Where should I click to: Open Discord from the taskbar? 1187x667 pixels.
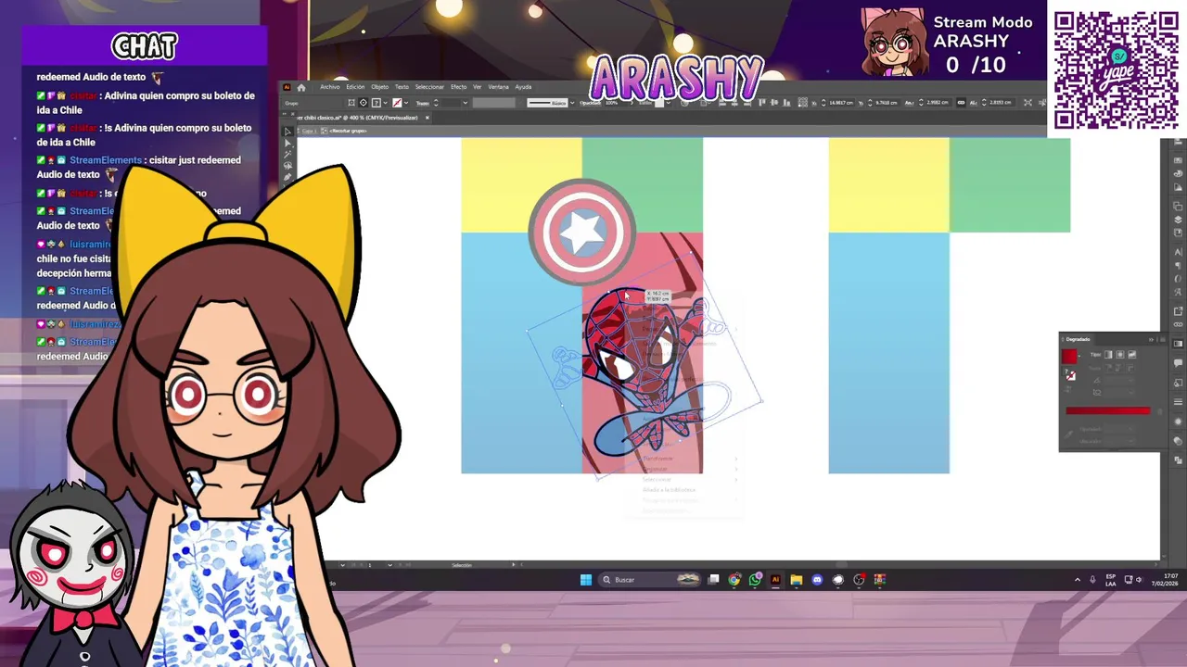pos(817,580)
